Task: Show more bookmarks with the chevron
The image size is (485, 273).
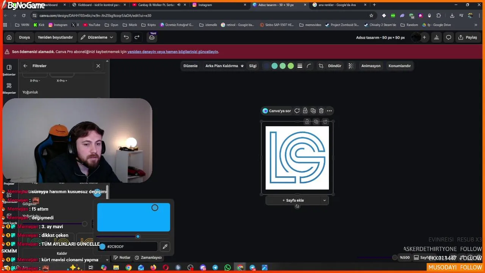Action: [x=476, y=25]
